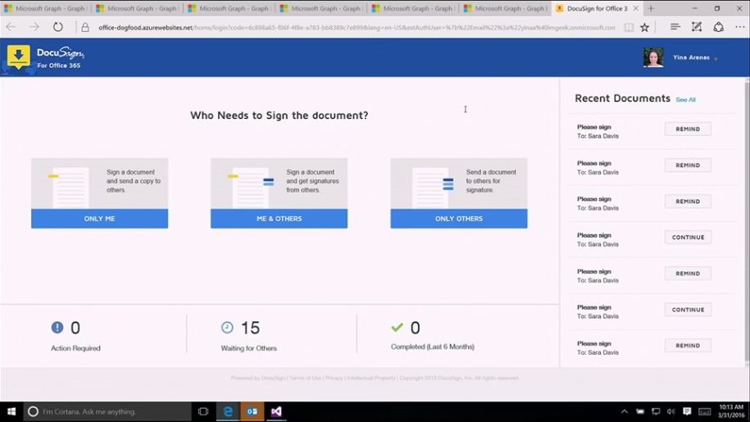Open Task View from taskbar
The width and height of the screenshot is (750, 422).
203,411
